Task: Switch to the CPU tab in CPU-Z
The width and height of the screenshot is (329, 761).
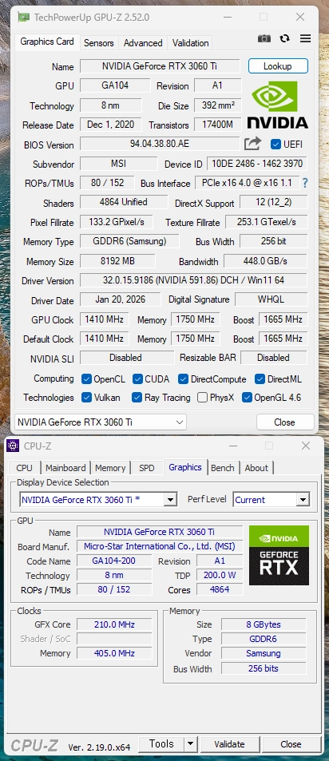Action: coord(24,468)
